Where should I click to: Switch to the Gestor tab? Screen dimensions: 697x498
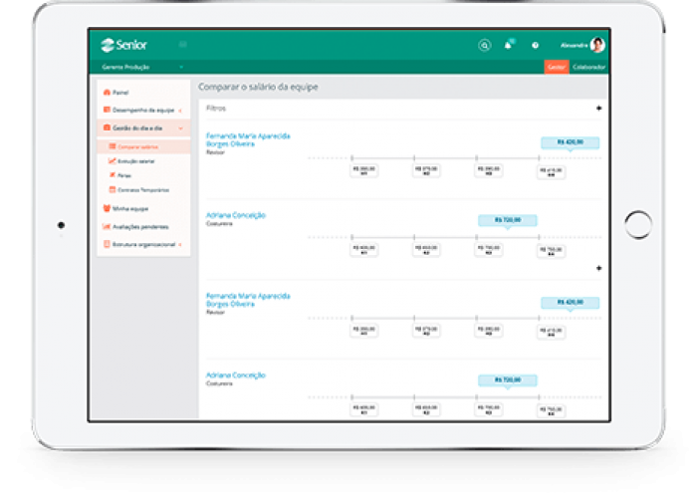pos(557,67)
